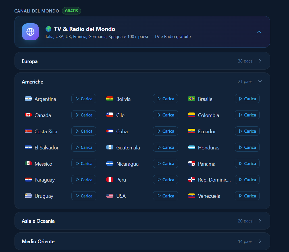Click the "14 paesi" count label
The width and height of the screenshot is (289, 252).
point(246,241)
